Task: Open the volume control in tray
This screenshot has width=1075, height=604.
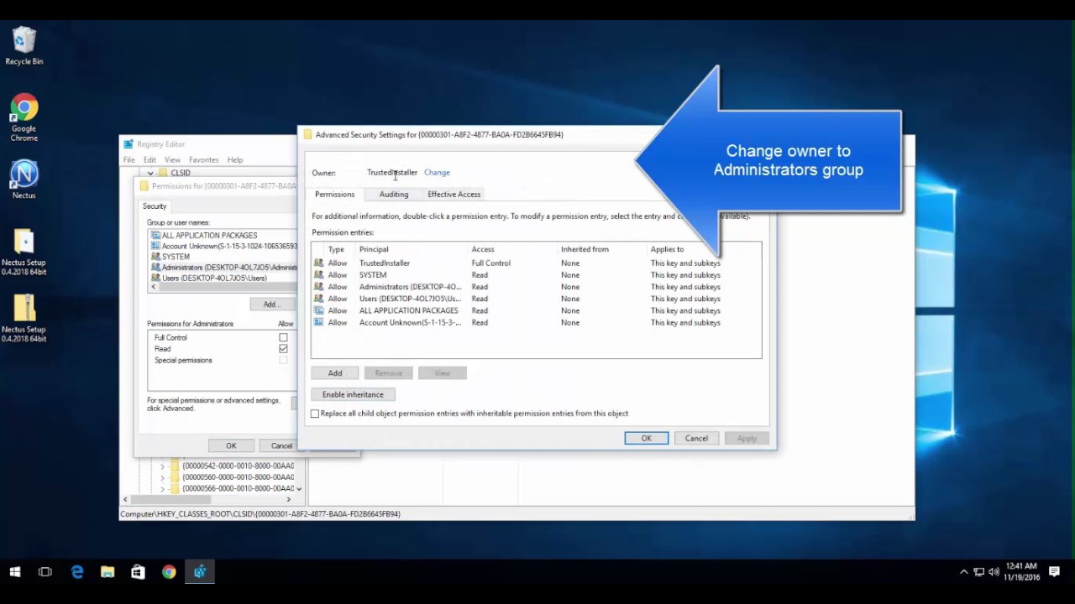Action: 994,572
